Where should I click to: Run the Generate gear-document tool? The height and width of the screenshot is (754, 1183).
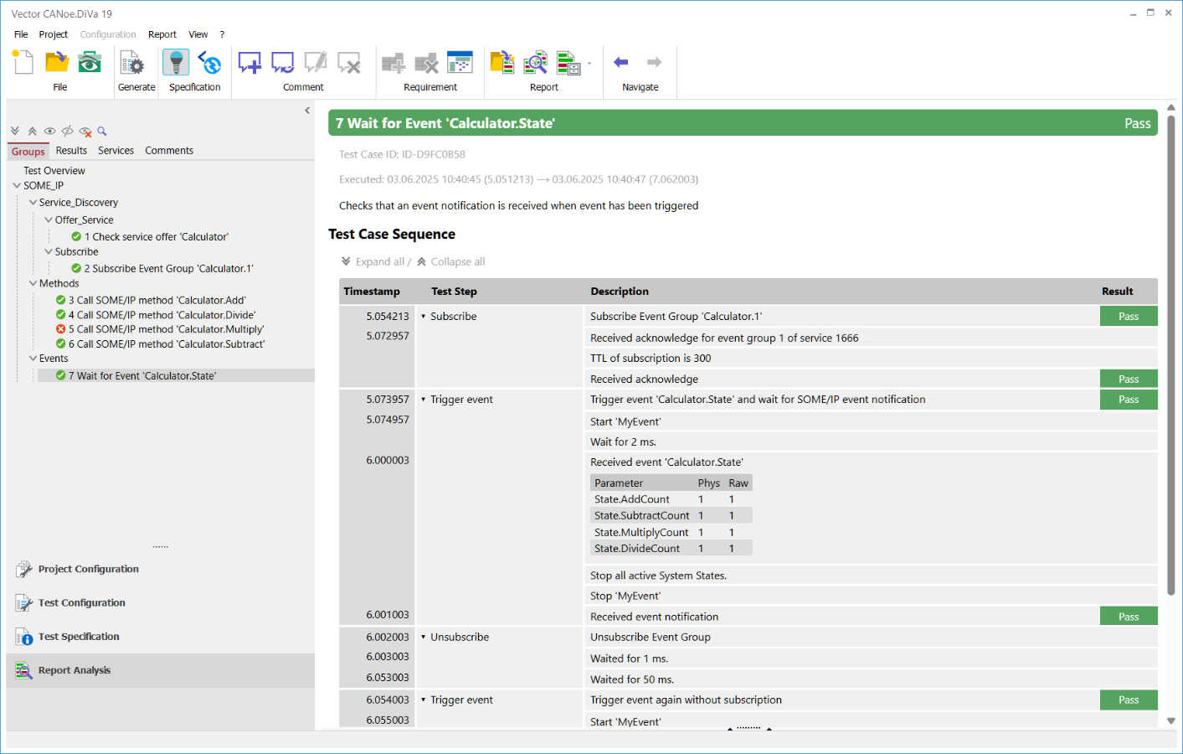coord(132,63)
